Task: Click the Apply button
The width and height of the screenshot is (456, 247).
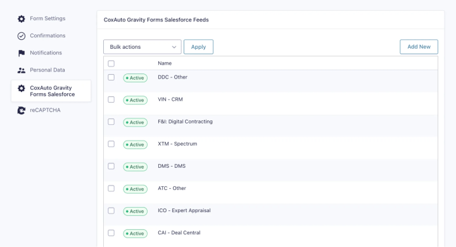Action: tap(198, 47)
